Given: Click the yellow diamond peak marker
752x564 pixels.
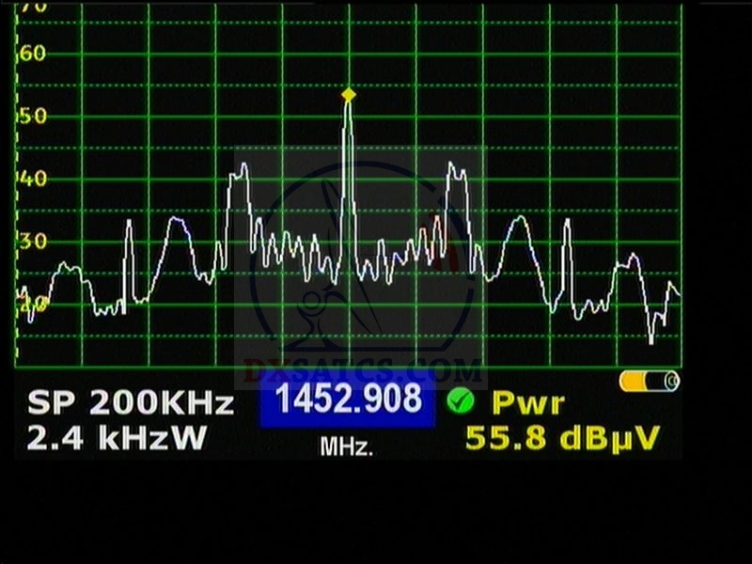Looking at the screenshot, I should (x=349, y=95).
